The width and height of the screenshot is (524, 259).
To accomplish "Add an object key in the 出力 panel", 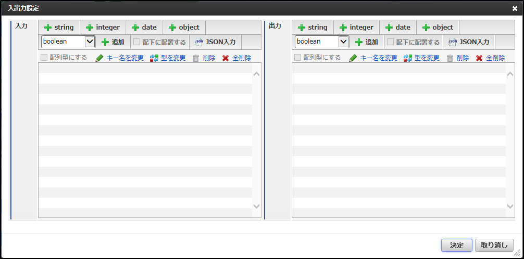I will point(438,28).
